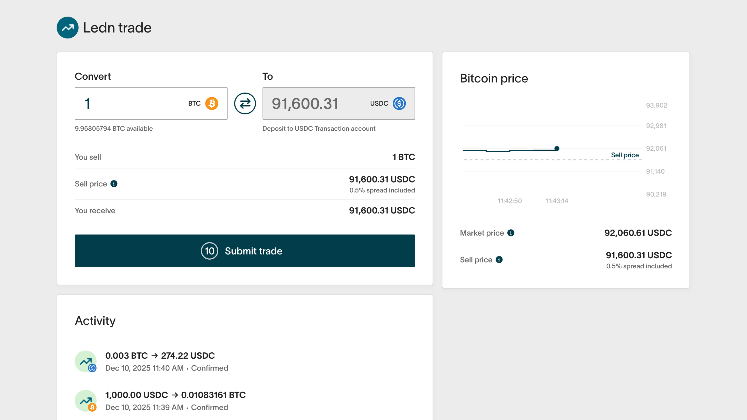Open Market price info icon
This screenshot has width=747, height=420.
511,233
